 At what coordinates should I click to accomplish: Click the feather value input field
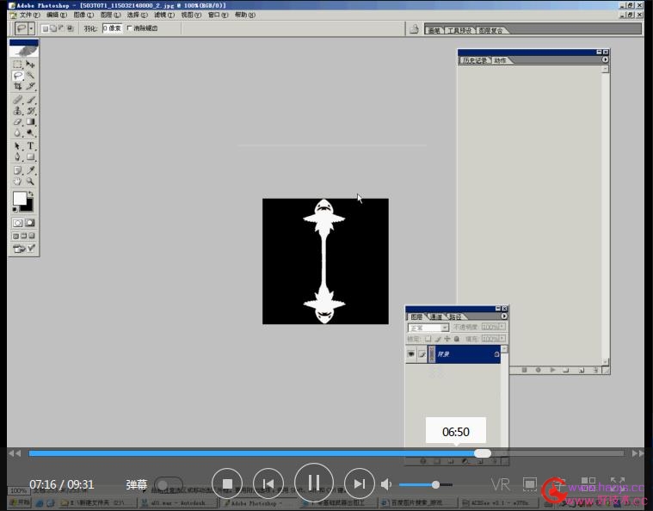tap(112, 28)
